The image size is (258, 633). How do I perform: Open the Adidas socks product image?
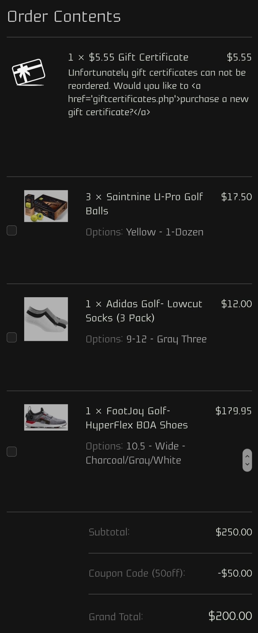pos(46,319)
